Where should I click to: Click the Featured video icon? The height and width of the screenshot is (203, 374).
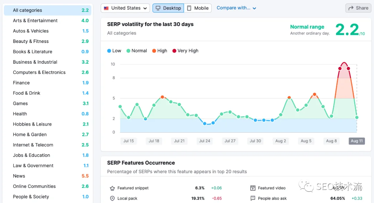253,188
